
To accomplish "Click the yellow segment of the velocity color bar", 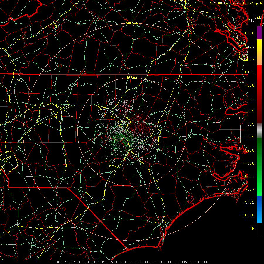I will (x=259, y=52).
